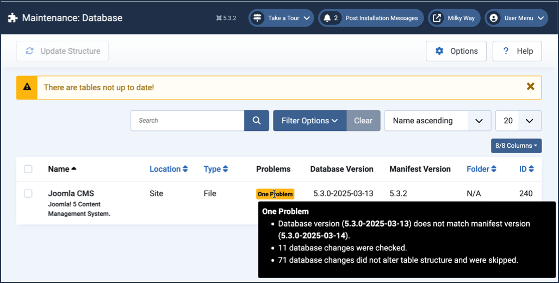559x283 pixels.
Task: Click the ID value 240
Action: (x=526, y=193)
